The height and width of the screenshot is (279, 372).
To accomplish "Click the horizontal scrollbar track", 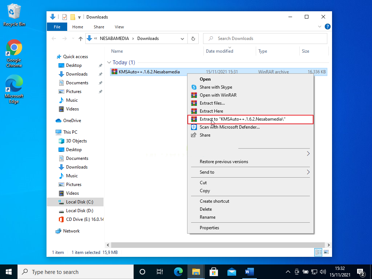I will (x=218, y=245).
